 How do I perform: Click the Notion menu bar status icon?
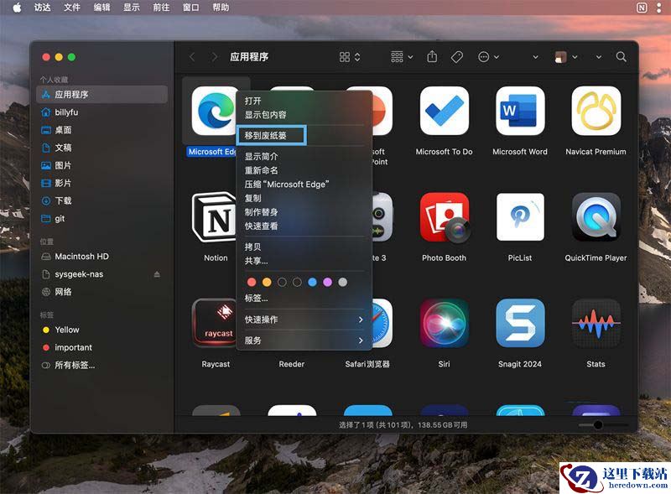[x=642, y=8]
